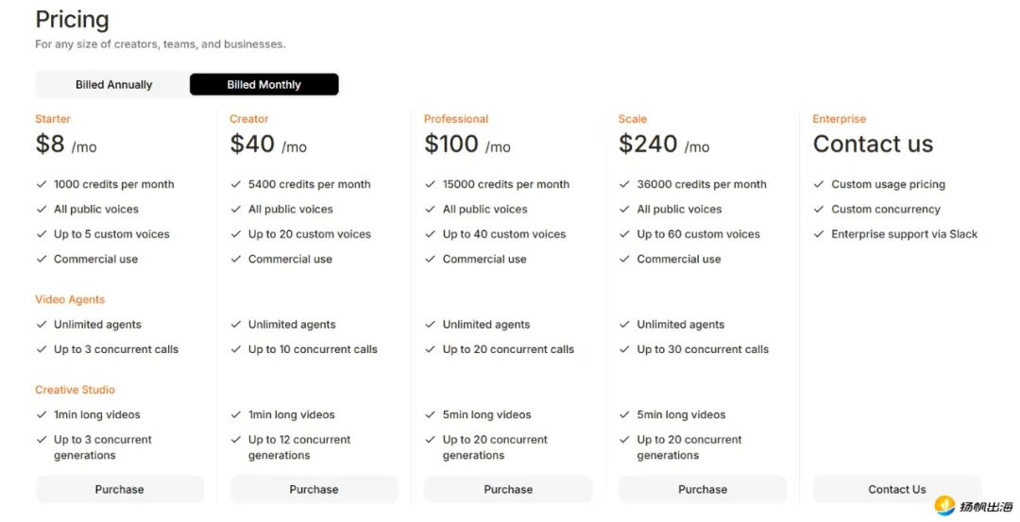Click checkmark next to 36000 credits per month
1020x522 pixels.
[624, 184]
